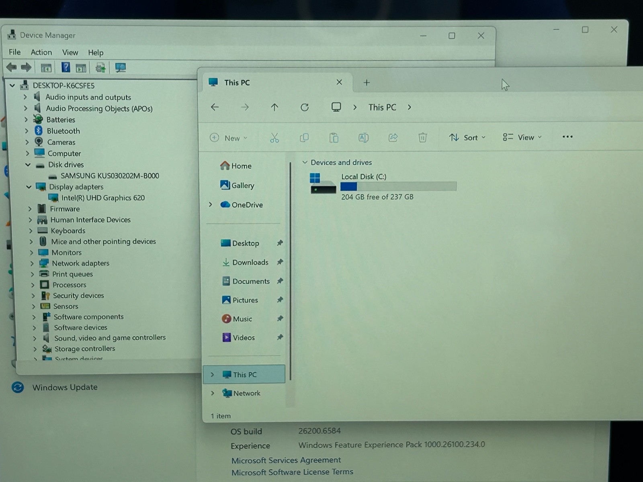The image size is (643, 482).
Task: Open Microsoft Software License Terms link
Action: [x=292, y=472]
